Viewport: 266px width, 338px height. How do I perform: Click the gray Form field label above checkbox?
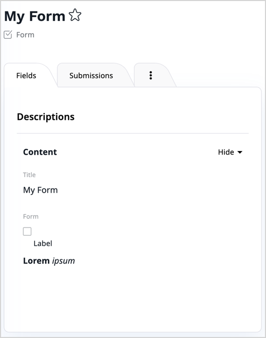pyautogui.click(x=31, y=217)
